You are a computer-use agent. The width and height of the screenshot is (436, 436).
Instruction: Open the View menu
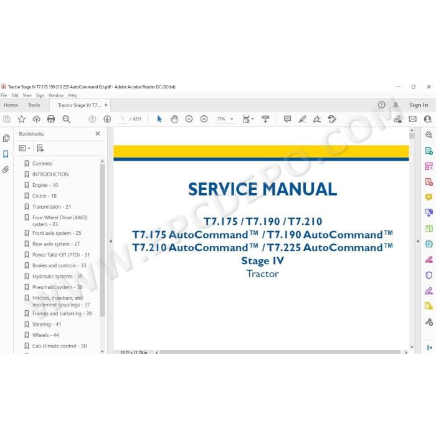tap(27, 95)
